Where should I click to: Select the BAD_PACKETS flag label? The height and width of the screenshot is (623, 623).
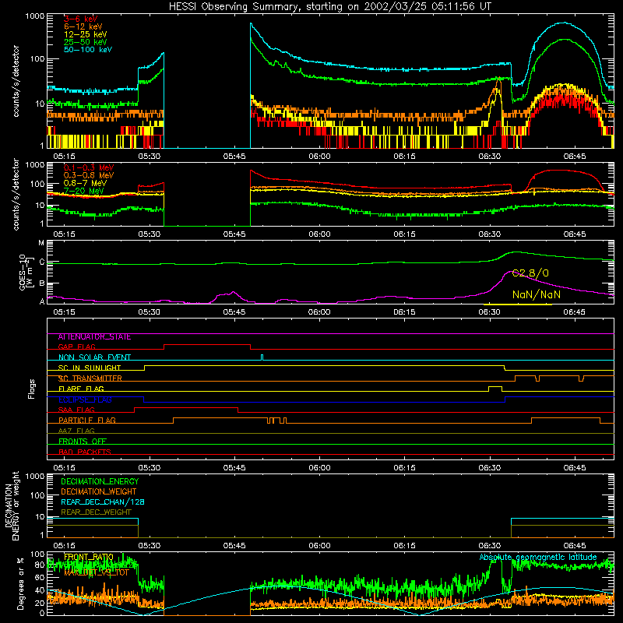point(85,452)
